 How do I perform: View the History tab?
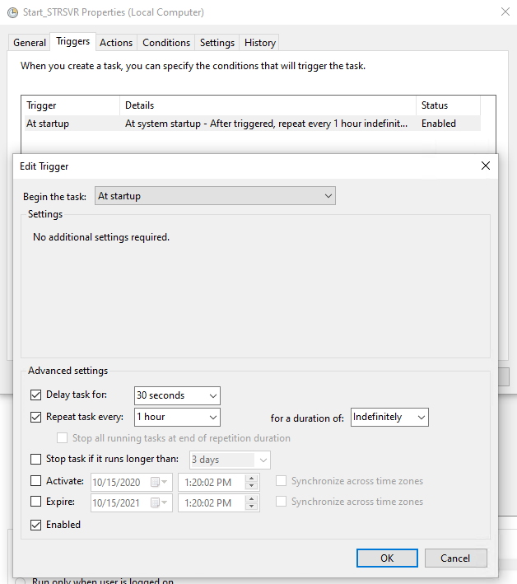pos(260,43)
